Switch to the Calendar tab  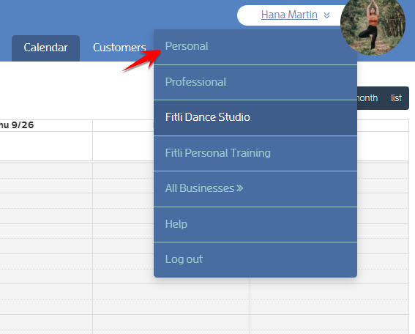point(45,48)
